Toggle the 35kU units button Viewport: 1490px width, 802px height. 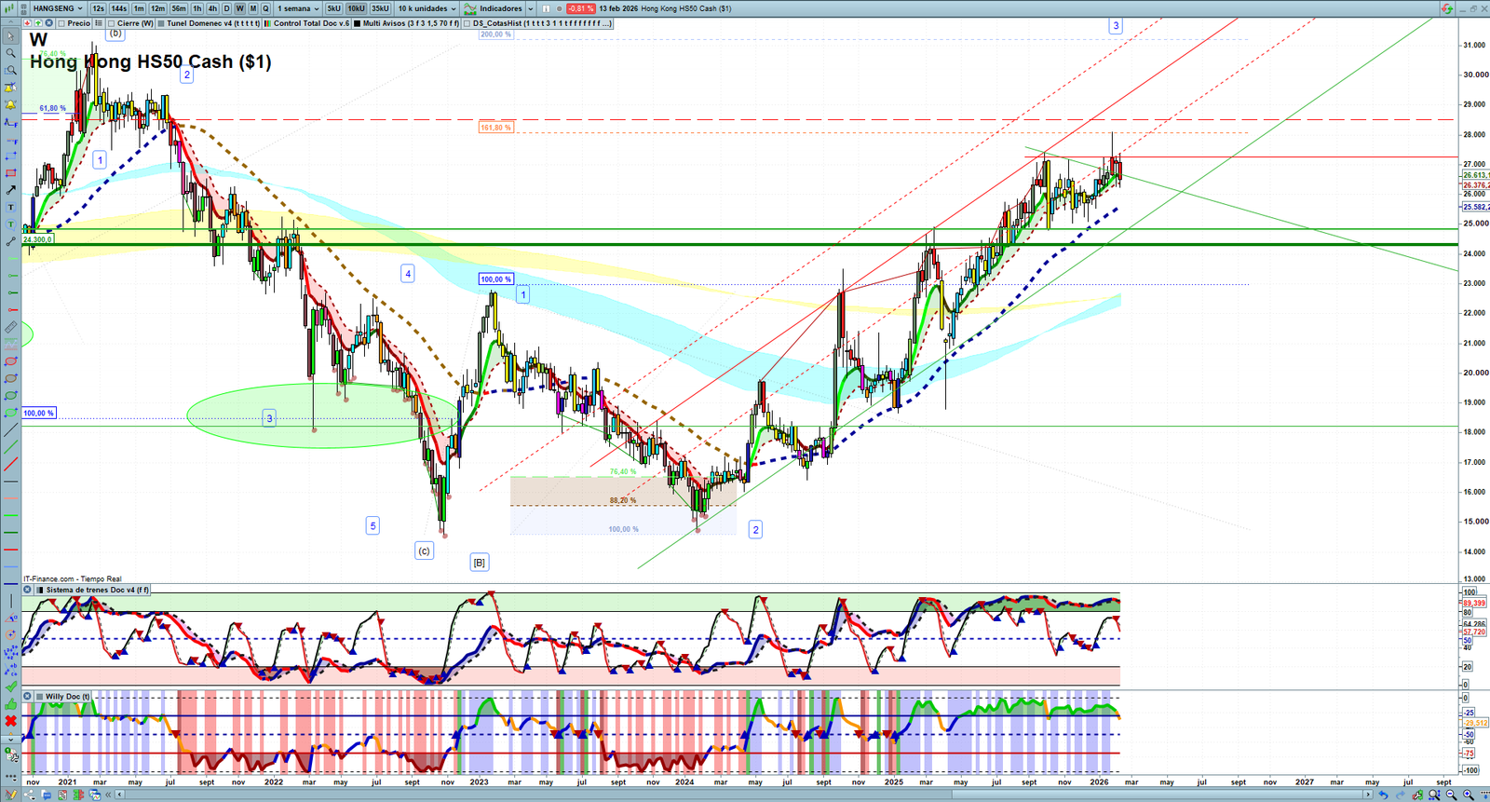[x=380, y=8]
